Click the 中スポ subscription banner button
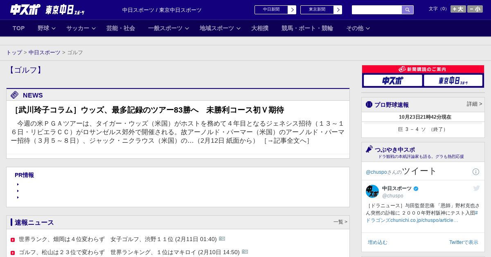The width and height of the screenshot is (491, 257). tap(393, 80)
